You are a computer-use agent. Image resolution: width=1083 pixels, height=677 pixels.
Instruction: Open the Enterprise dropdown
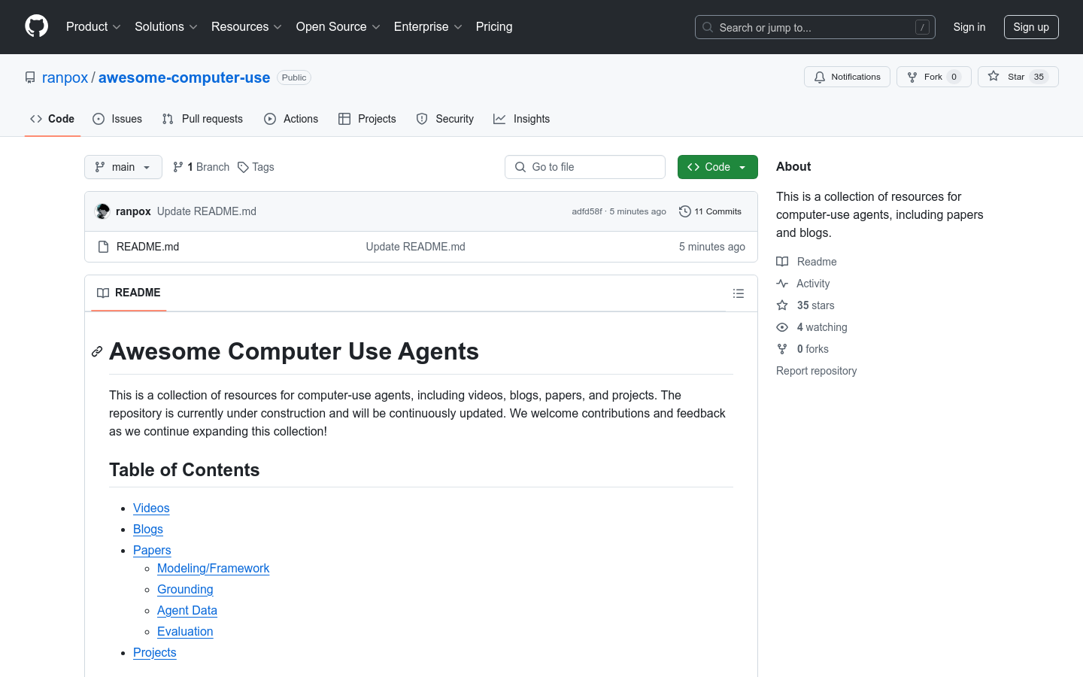click(428, 26)
